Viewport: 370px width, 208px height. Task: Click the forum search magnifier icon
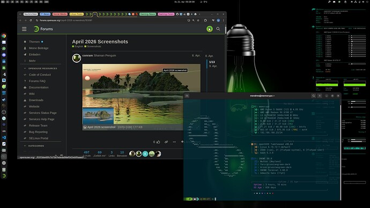point(218,29)
